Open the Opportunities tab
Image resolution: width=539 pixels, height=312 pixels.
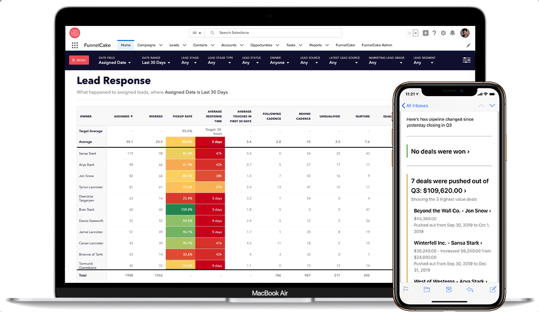[261, 45]
